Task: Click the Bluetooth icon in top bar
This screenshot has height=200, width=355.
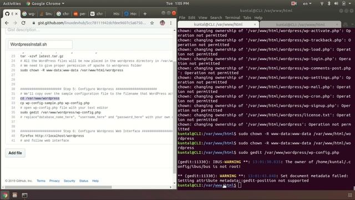Action: point(329,3)
